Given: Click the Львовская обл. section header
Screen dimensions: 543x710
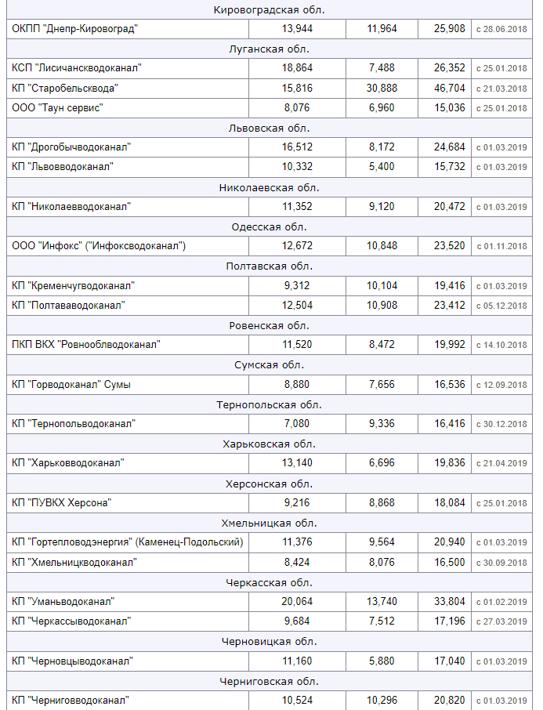Looking at the screenshot, I should tap(270, 128).
